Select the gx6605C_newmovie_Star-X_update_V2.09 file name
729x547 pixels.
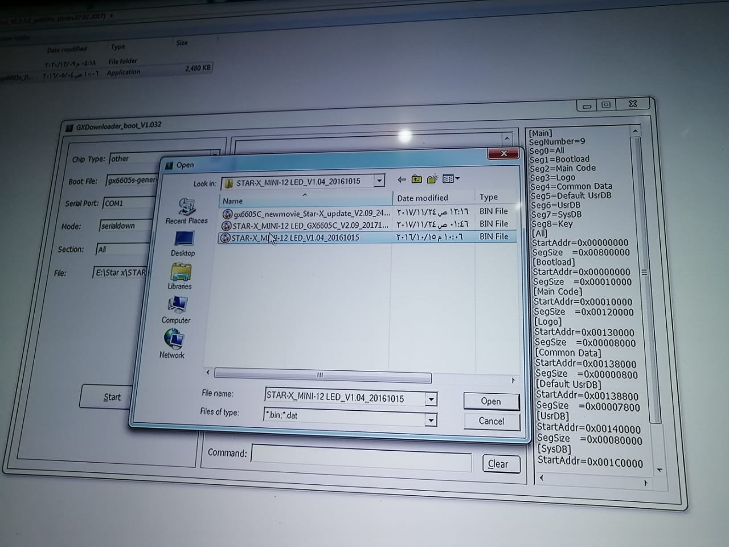click(312, 214)
